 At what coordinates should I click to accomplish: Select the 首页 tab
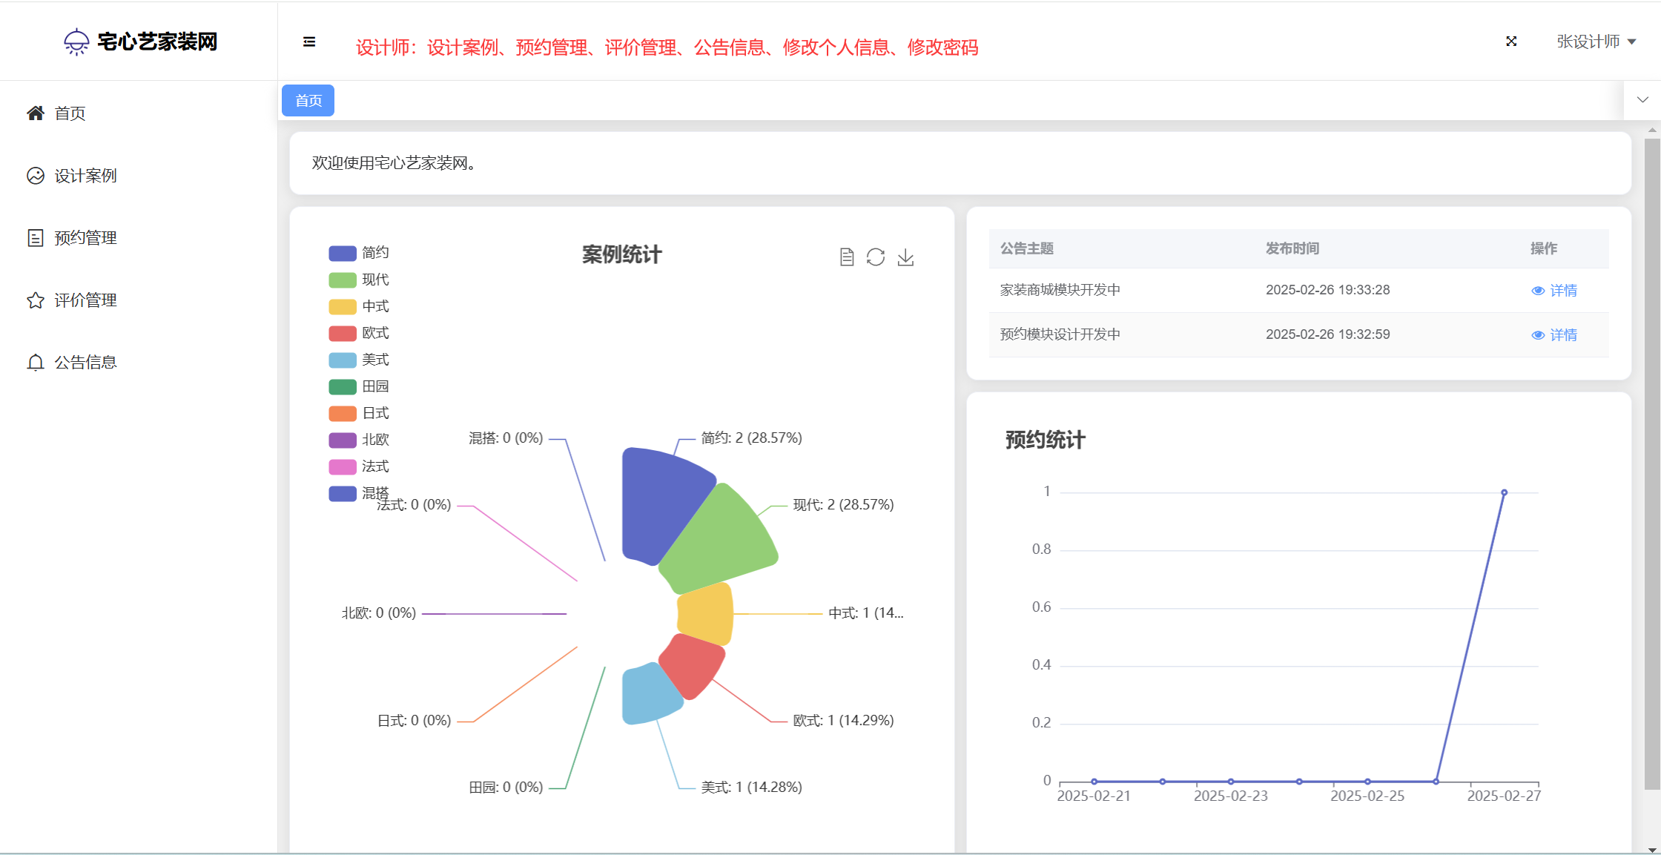308,101
